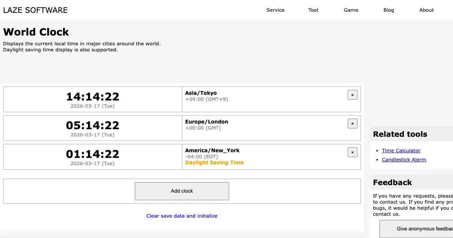Click the Tokyo time 14:14:22
The width and height of the screenshot is (453, 238).
pos(92,97)
